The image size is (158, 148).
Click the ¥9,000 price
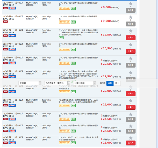[x=106, y=21]
